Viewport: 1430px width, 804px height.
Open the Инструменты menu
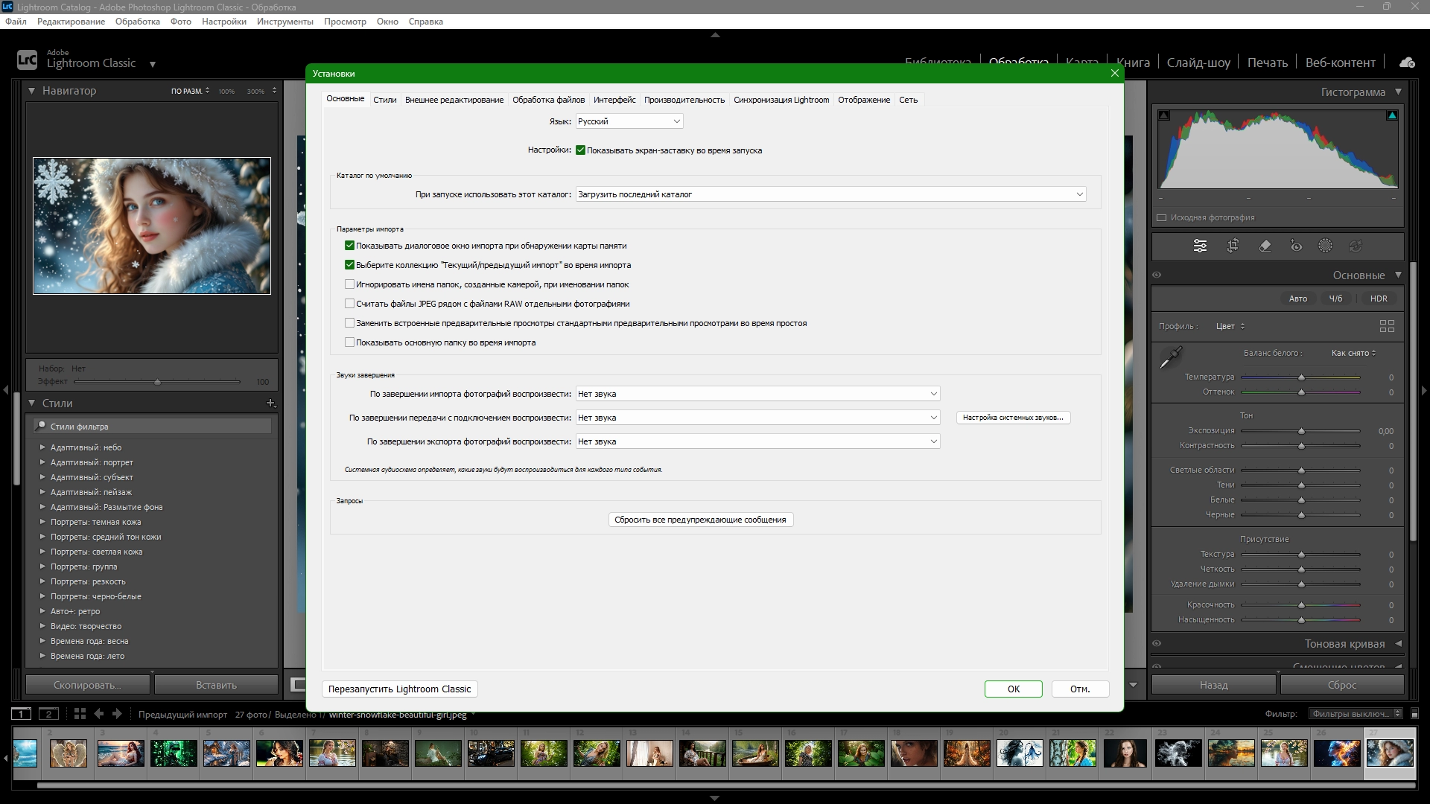[285, 22]
